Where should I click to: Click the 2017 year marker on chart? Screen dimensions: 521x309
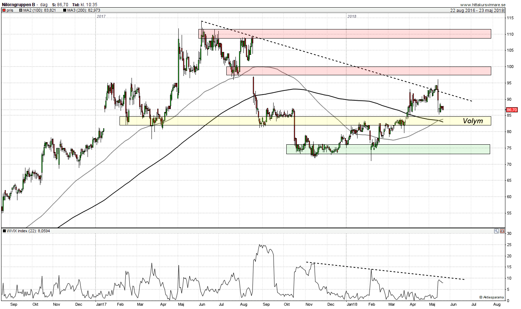pos(101,17)
